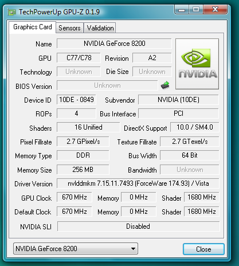Click the DirectX Support label
Image resolution: width=239 pixels, height=266 pixels.
145,128
